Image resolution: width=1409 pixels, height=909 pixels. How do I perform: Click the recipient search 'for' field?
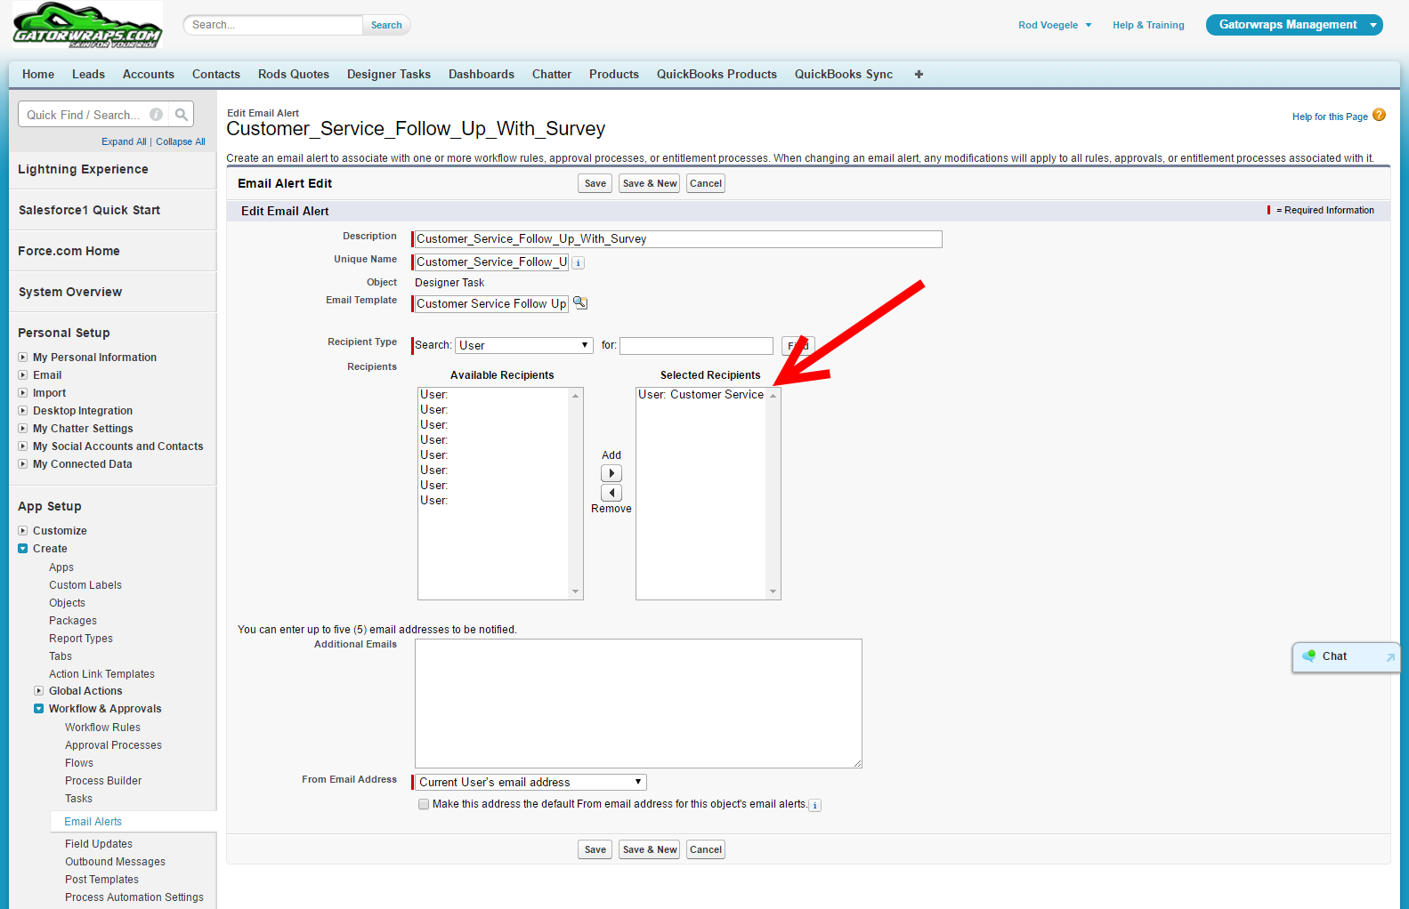tap(697, 345)
